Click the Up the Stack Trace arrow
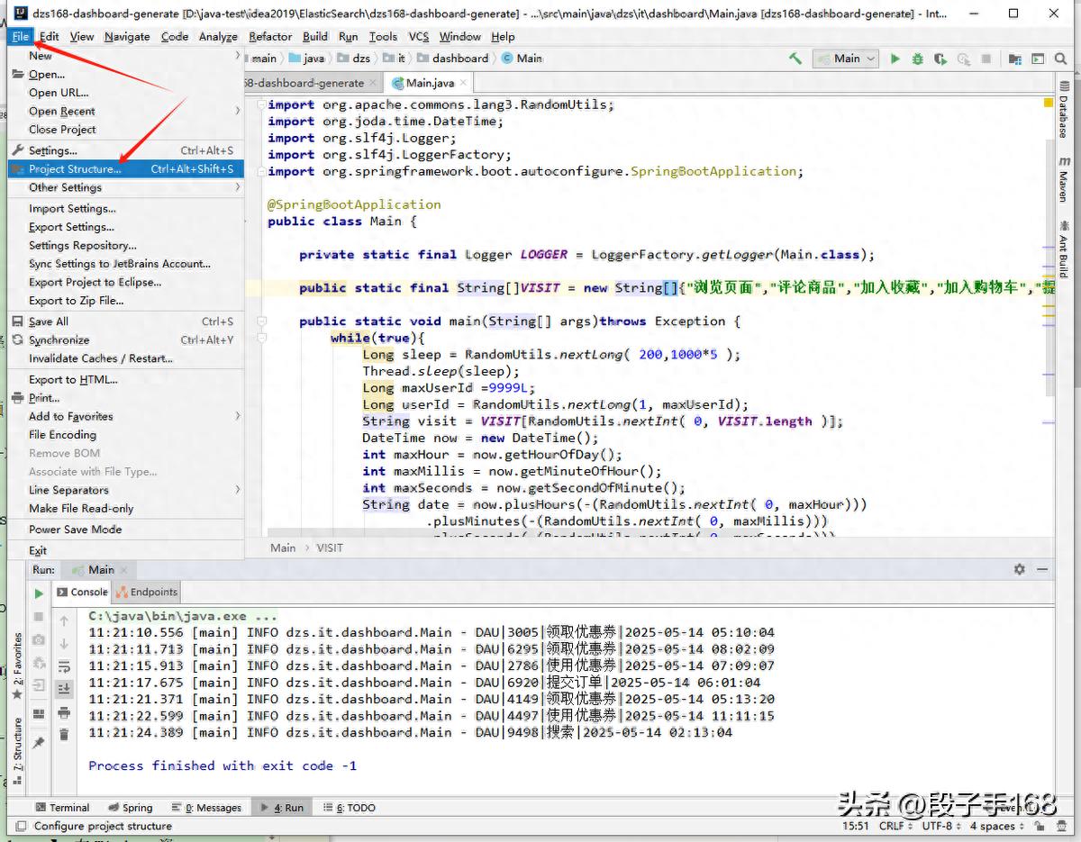1081x842 pixels. click(x=64, y=621)
